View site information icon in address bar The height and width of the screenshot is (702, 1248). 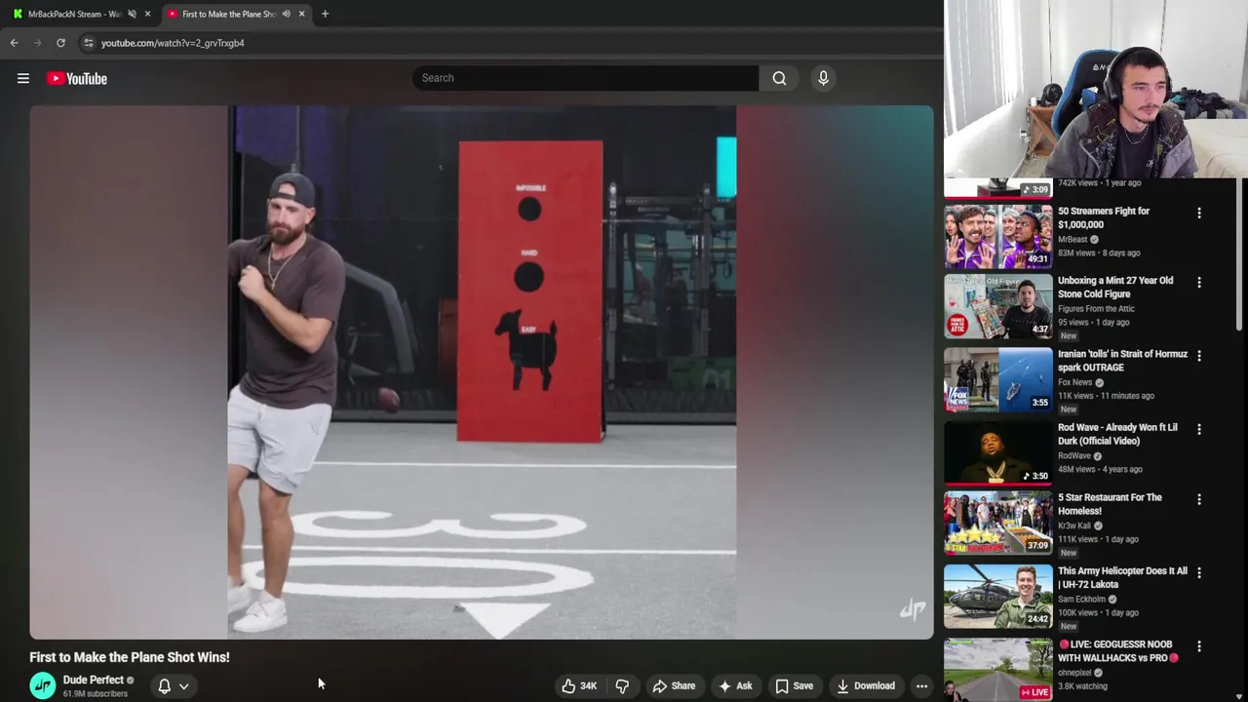coord(89,43)
